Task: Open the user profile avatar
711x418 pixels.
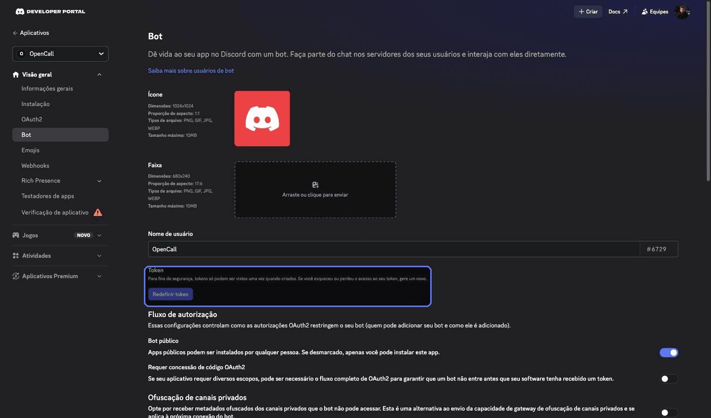Action: 682,11
